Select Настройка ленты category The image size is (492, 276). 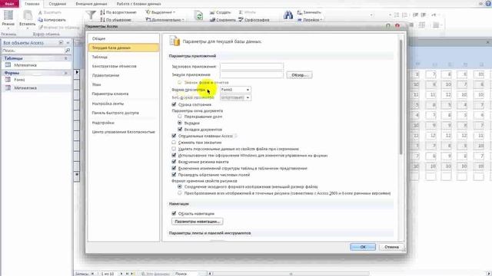[124, 103]
